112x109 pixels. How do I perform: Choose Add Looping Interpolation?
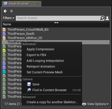tap(52, 61)
